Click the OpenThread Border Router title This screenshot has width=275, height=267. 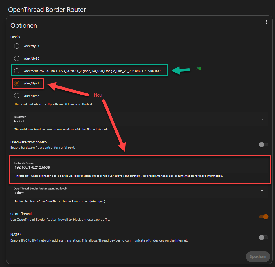point(47,10)
